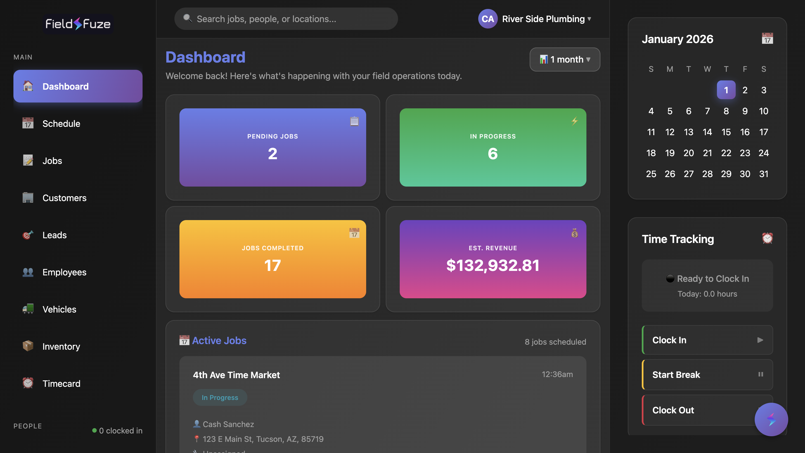Select the Dashboard icon in the sidebar
This screenshot has width=805, height=453.
28,86
